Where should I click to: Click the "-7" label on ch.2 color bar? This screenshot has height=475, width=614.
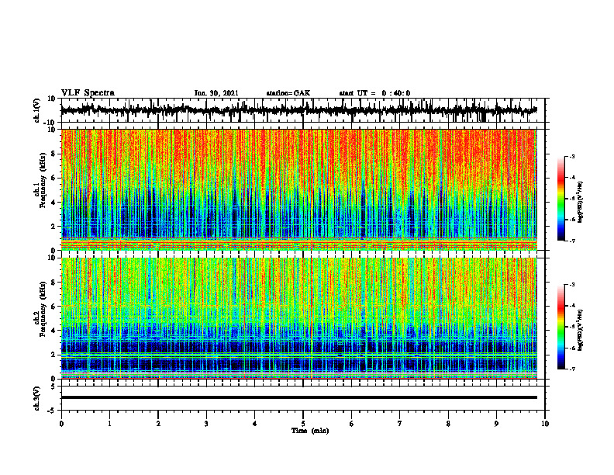(571, 369)
